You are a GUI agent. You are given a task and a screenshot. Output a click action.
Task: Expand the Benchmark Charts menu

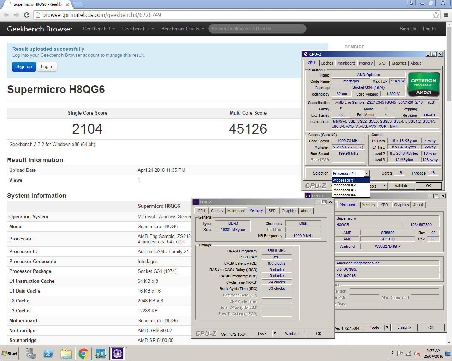pos(183,29)
